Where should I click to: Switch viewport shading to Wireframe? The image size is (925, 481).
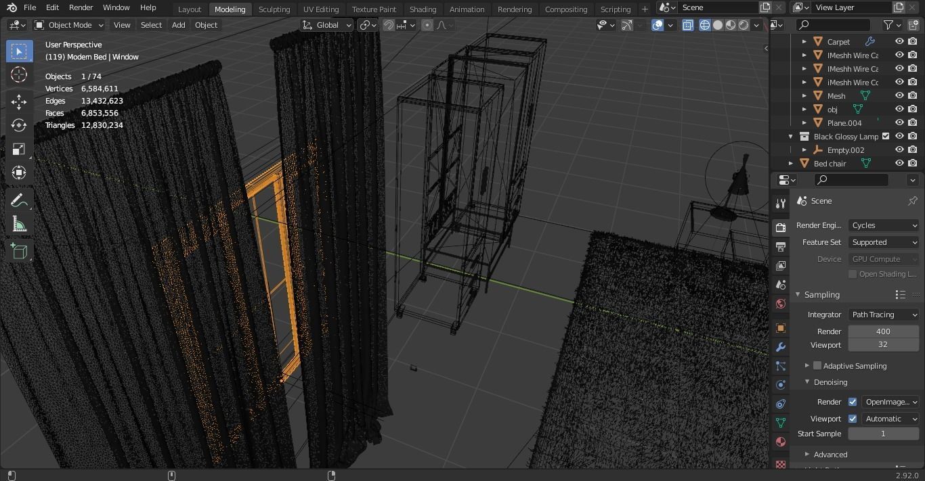click(705, 25)
